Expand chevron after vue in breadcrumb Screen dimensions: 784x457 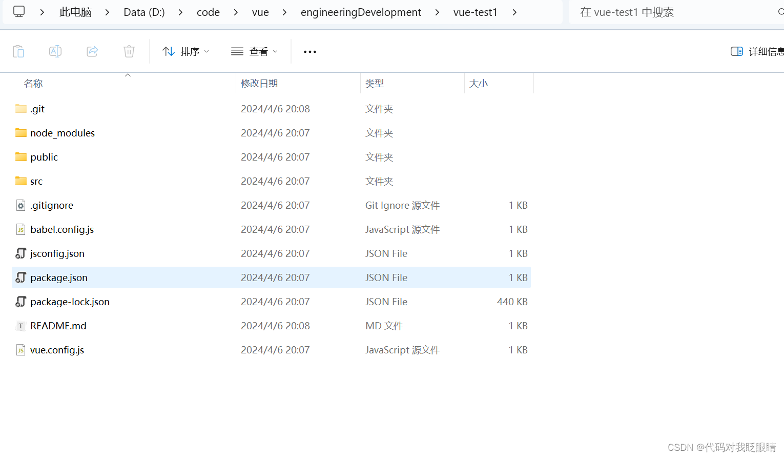tap(284, 12)
